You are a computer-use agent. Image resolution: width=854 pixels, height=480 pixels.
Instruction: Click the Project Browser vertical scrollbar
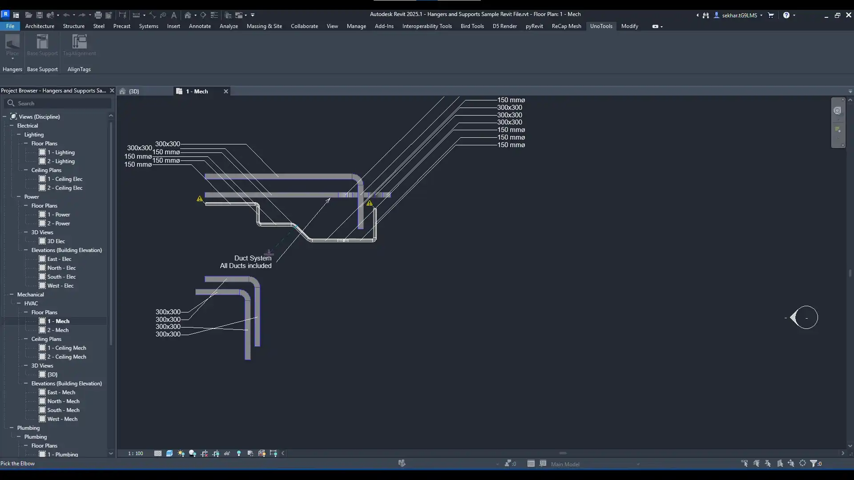(x=111, y=231)
